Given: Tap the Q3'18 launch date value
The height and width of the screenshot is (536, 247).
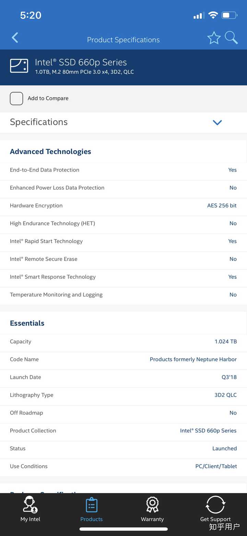Looking at the screenshot, I should coord(229,377).
